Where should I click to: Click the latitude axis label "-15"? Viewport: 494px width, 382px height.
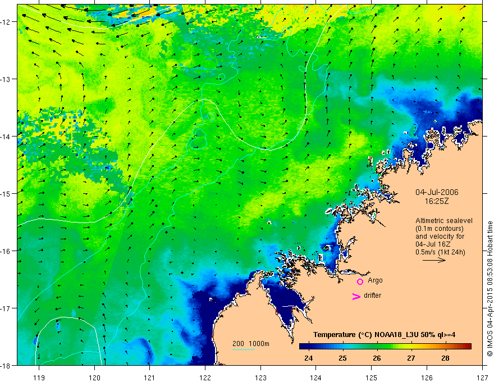(x=6, y=193)
